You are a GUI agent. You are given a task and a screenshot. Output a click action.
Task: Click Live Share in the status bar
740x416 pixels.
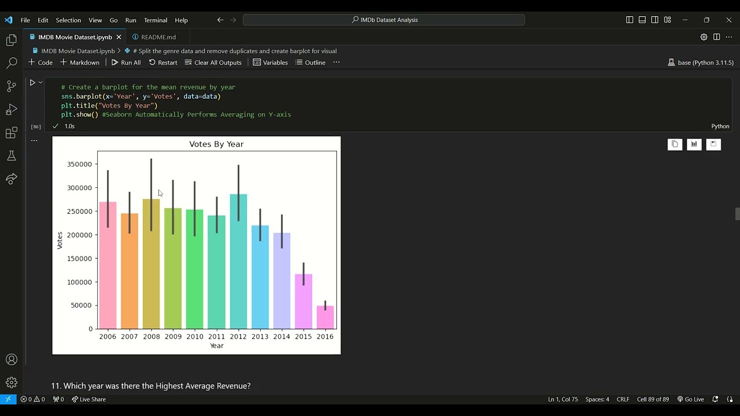click(88, 399)
